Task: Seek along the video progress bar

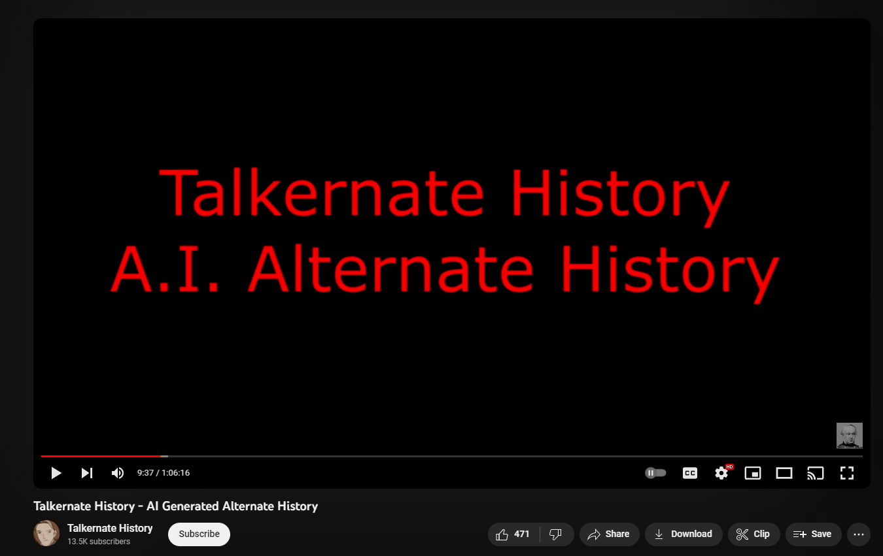Action: [452, 456]
